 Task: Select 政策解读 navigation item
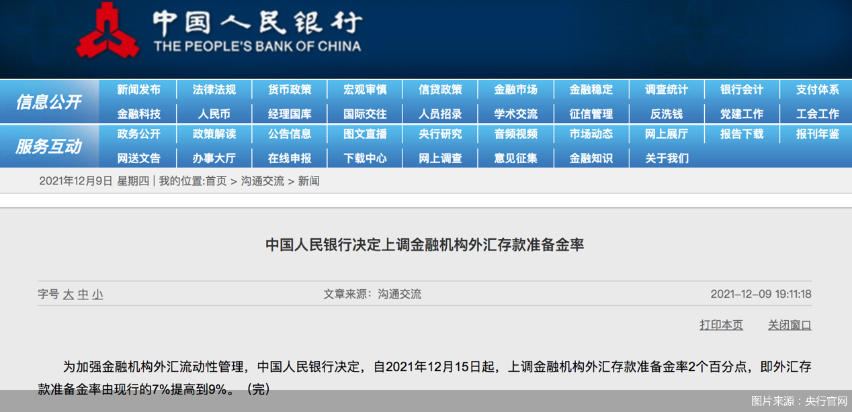(x=214, y=134)
